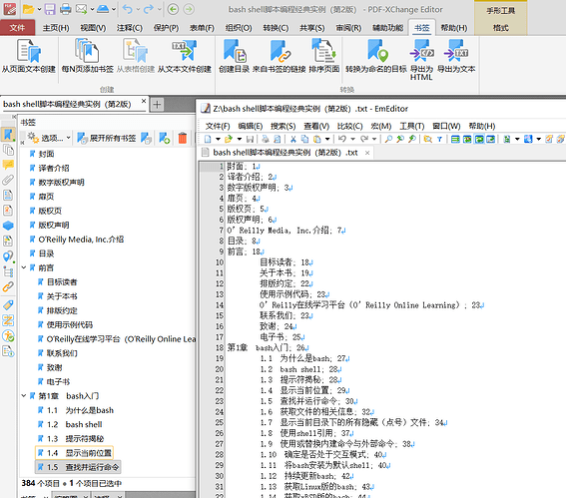Open EmEditor Tools (工具) menu
The width and height of the screenshot is (566, 498).
[412, 126]
